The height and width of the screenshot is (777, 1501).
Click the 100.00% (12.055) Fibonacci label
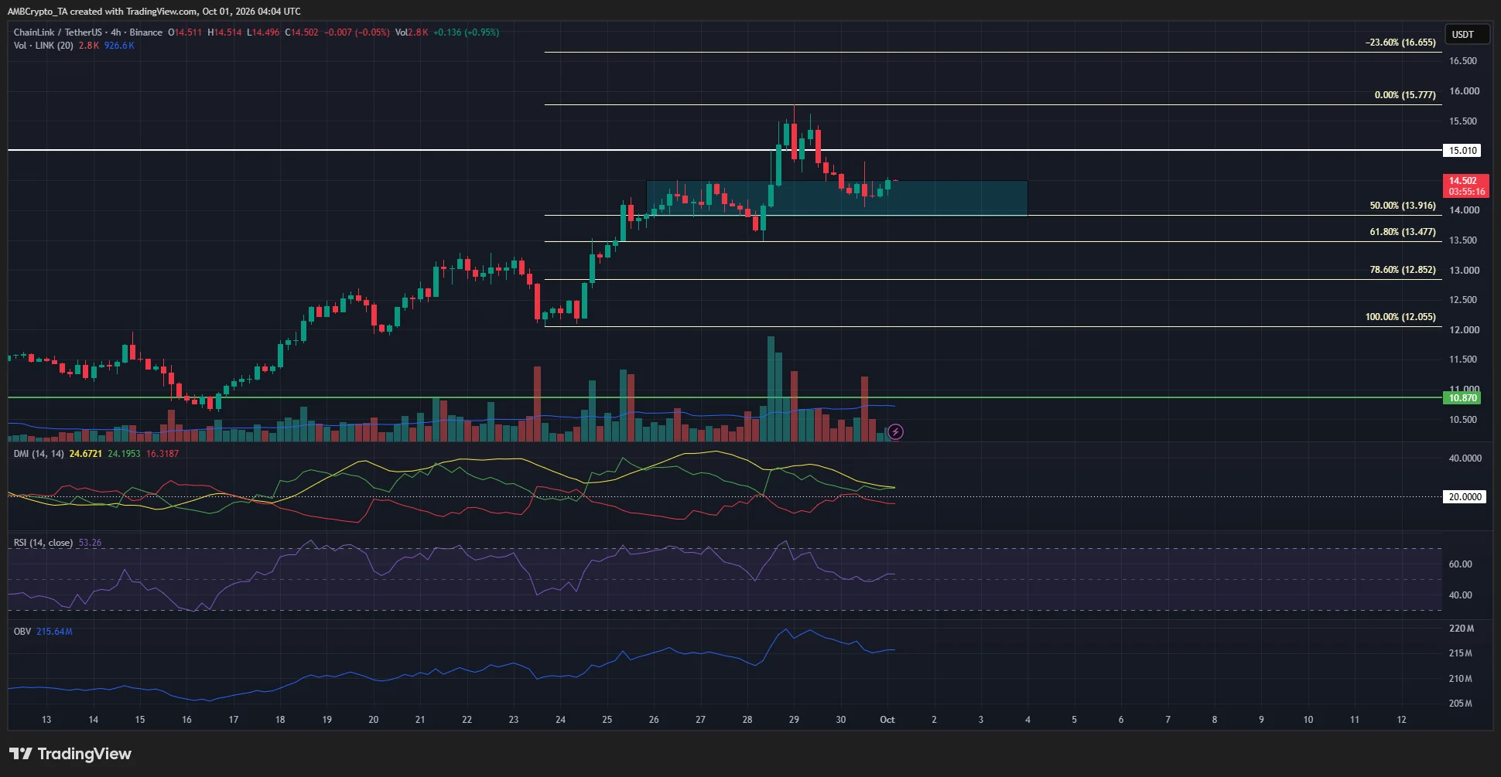1400,317
